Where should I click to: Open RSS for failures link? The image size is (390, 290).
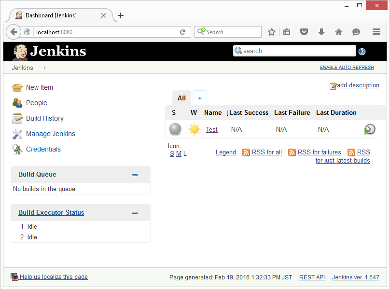320,152
